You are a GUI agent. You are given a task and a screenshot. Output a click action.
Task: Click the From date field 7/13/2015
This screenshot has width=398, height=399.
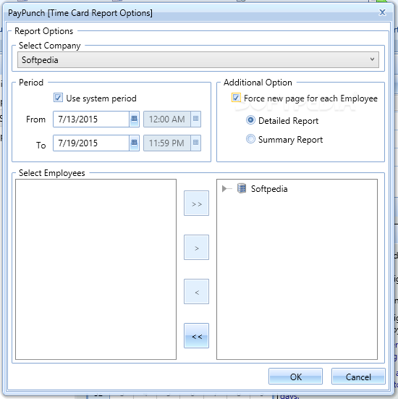coord(91,119)
